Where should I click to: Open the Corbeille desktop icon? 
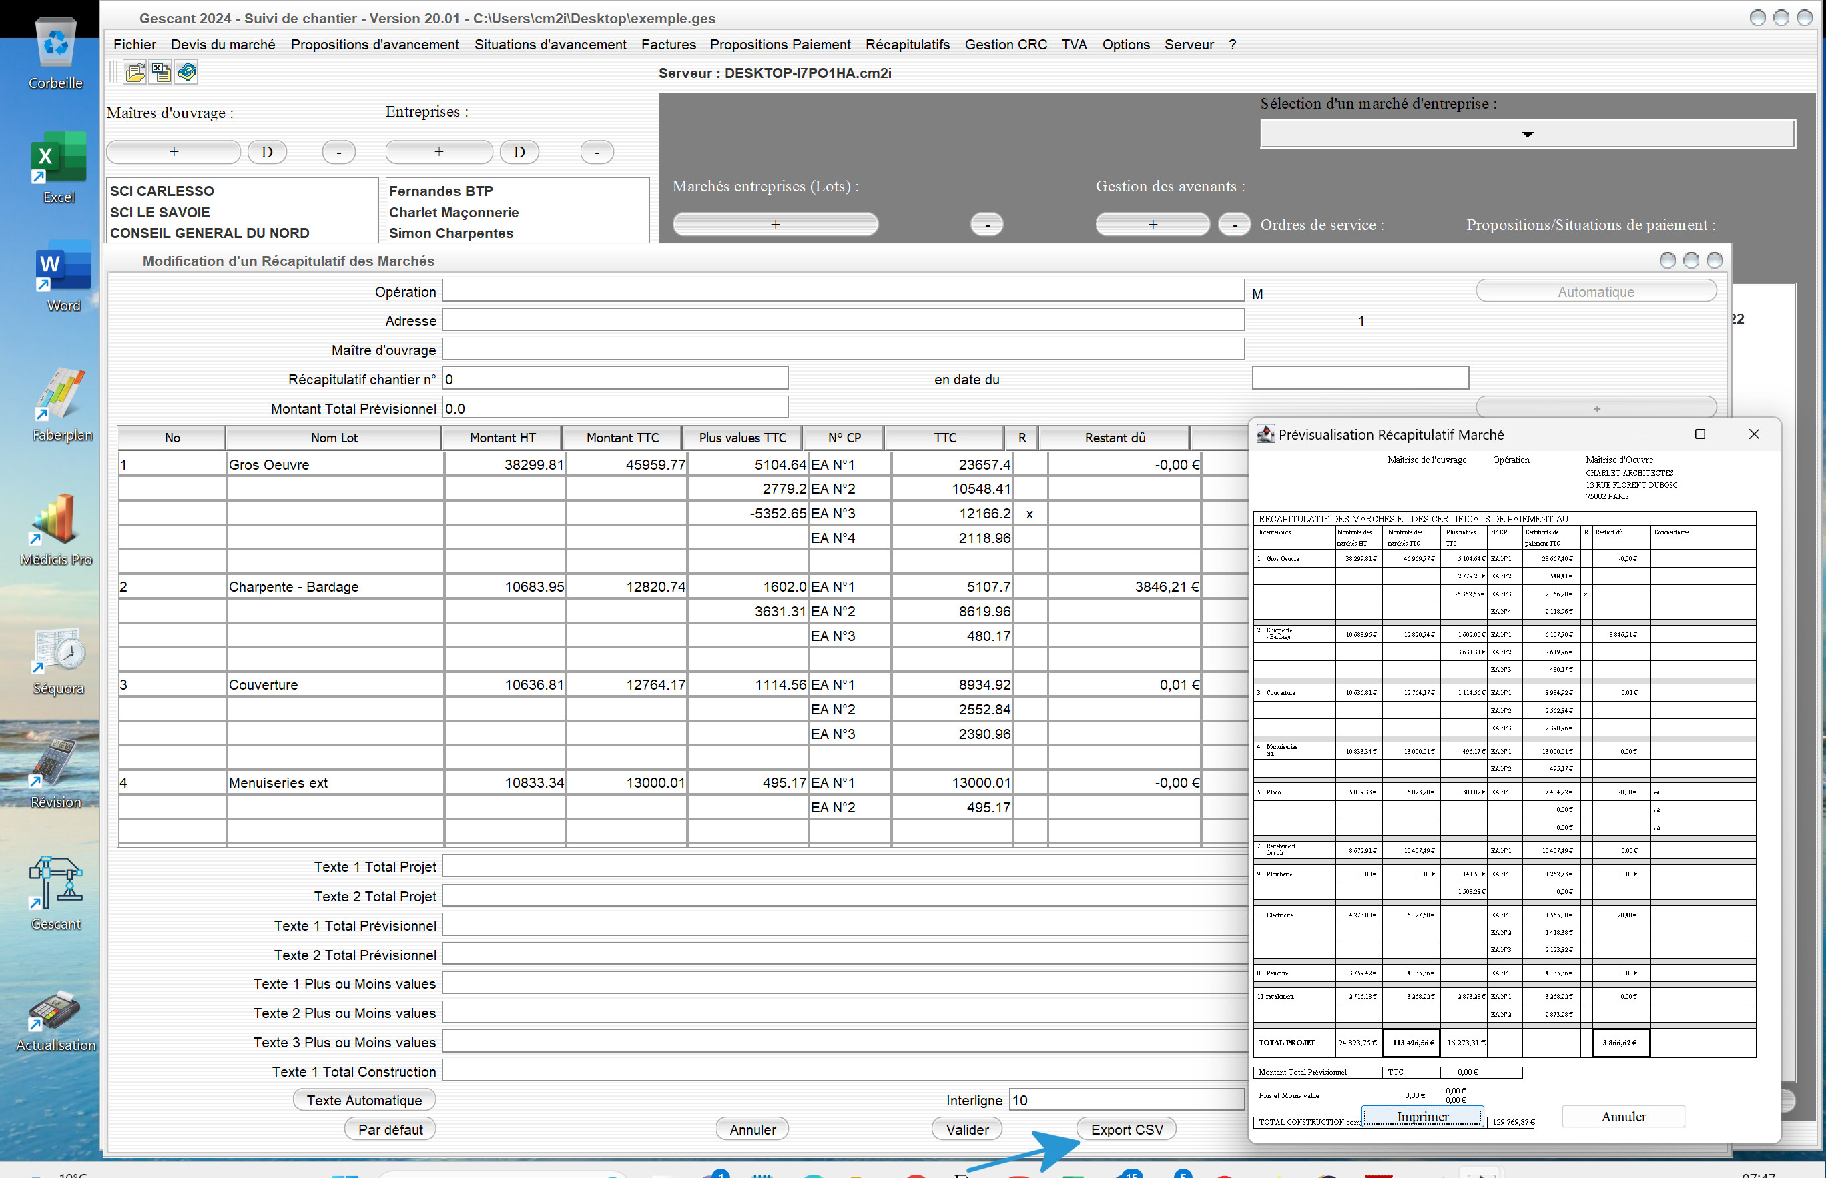tap(56, 53)
